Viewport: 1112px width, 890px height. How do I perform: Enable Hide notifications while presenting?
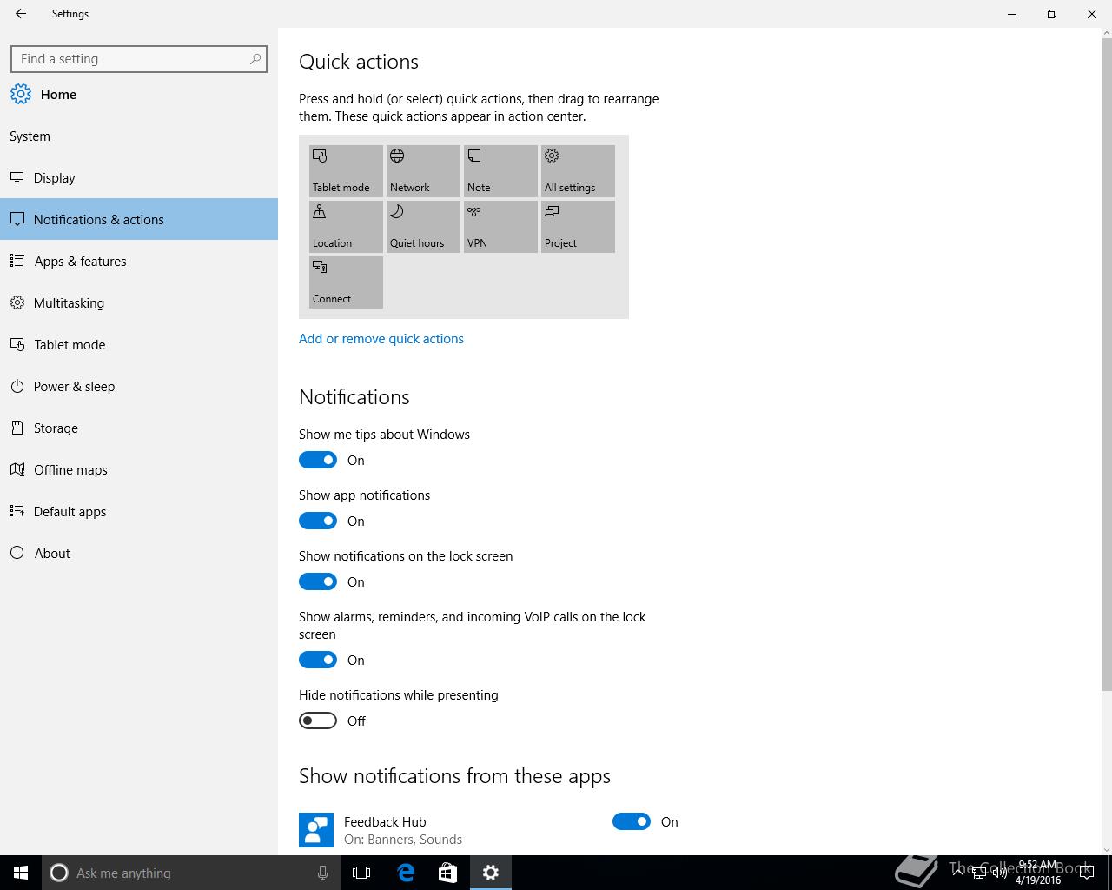318,721
